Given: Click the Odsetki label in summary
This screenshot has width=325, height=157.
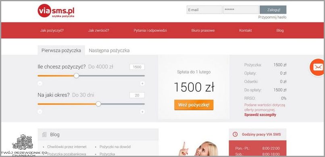Looking at the screenshot, I should (251, 81).
